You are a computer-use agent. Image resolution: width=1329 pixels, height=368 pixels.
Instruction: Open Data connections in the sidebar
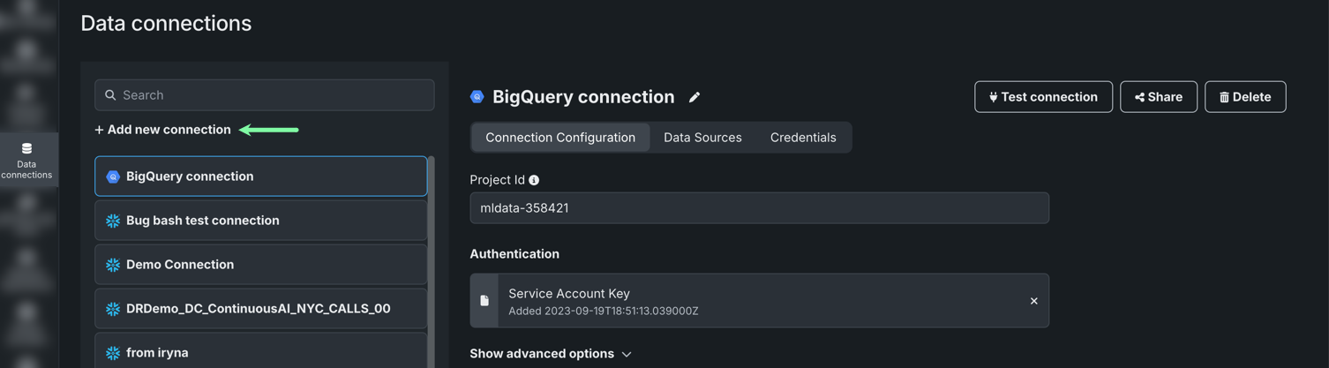point(26,160)
